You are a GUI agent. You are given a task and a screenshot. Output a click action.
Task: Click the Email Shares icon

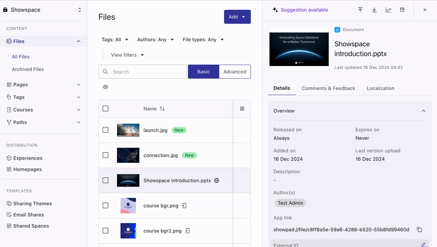pos(9,215)
